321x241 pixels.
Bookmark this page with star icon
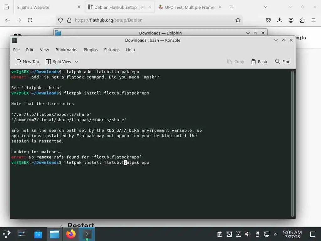tap(238, 20)
